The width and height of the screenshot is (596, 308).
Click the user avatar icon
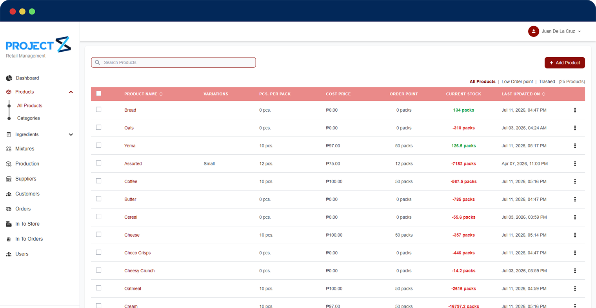point(533,31)
